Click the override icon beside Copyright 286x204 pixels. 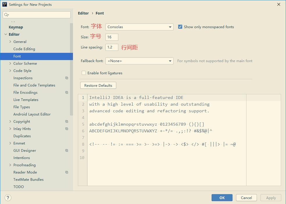tap(67, 121)
